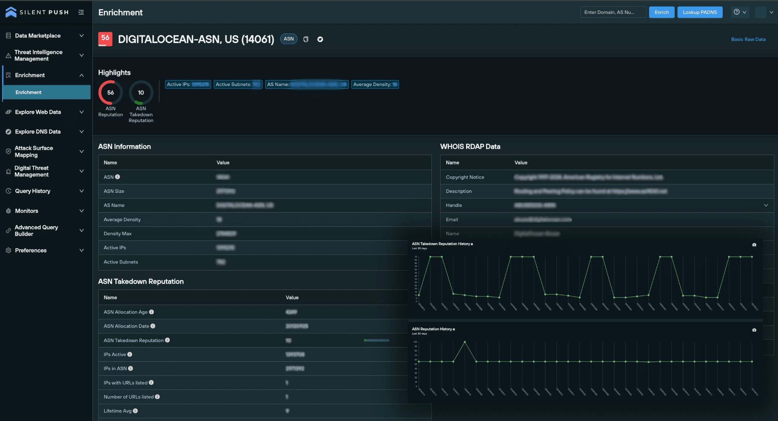Click the user avatar thumbnail

pos(761,12)
